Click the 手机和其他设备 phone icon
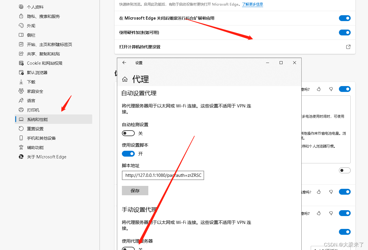This screenshot has height=250, width=368. [x=21, y=138]
